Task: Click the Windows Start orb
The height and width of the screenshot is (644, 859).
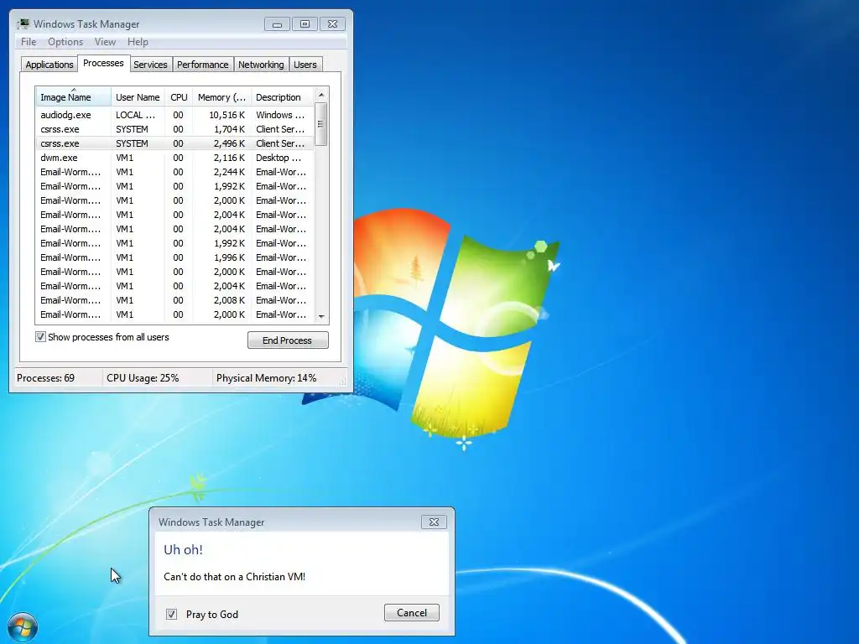Action: (23, 627)
